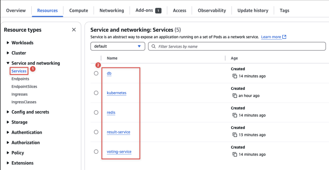Open the kubernetes service link

[x=117, y=93]
